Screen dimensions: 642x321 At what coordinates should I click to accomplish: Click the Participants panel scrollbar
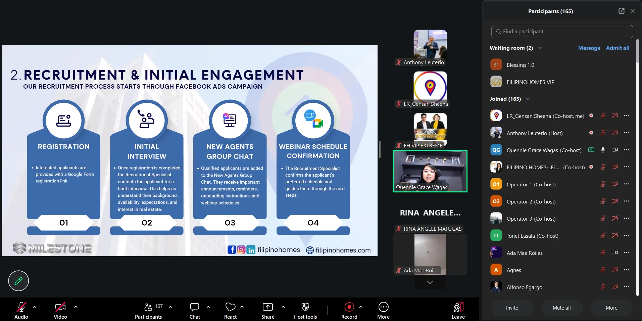(x=638, y=50)
